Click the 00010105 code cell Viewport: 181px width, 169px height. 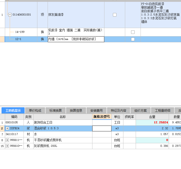click(14, 123)
